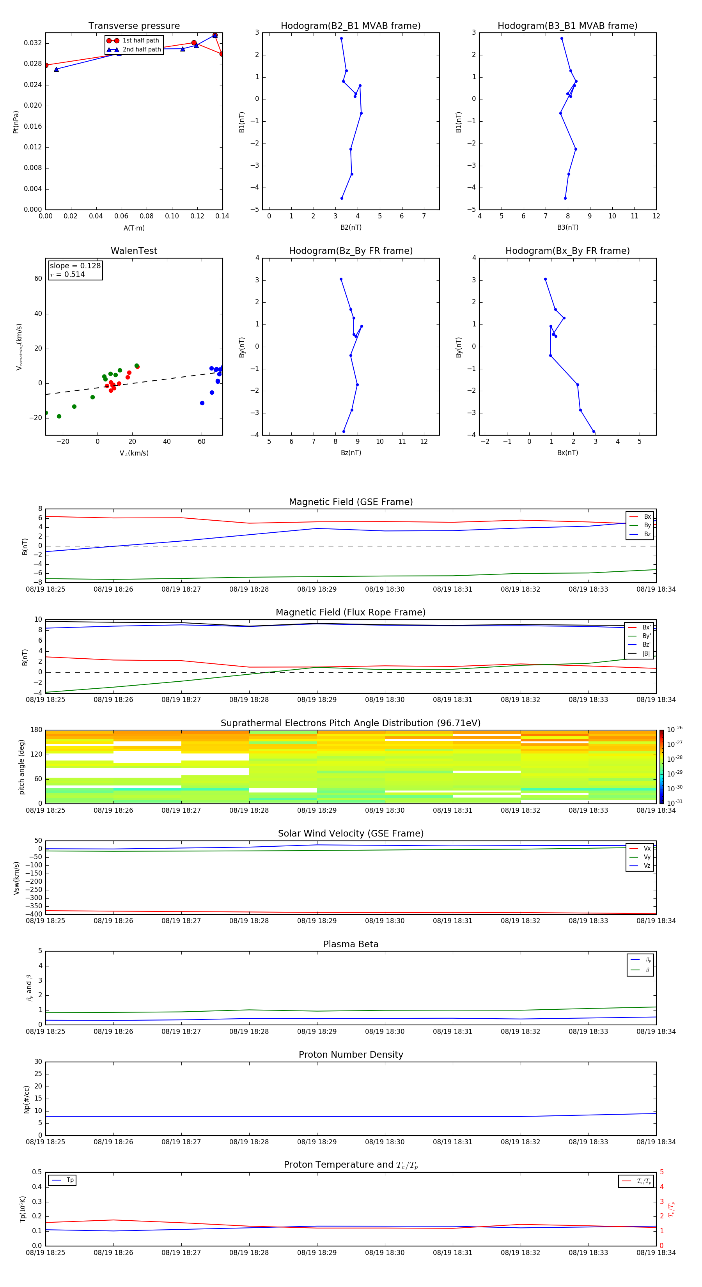Click the WalenTest plot title
The width and height of the screenshot is (702, 1287).
[134, 251]
